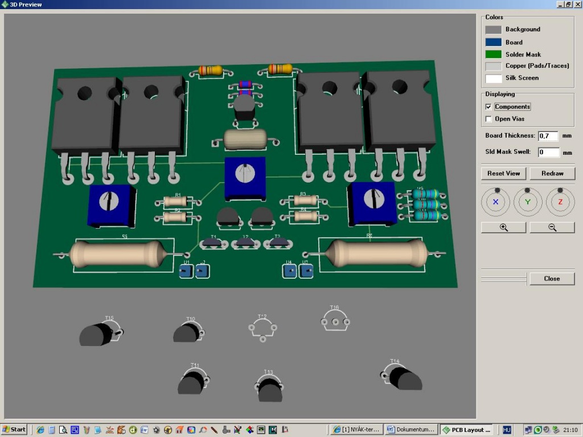This screenshot has width=583, height=437.
Task: Open the Background color swatch
Action: pyautogui.click(x=494, y=30)
